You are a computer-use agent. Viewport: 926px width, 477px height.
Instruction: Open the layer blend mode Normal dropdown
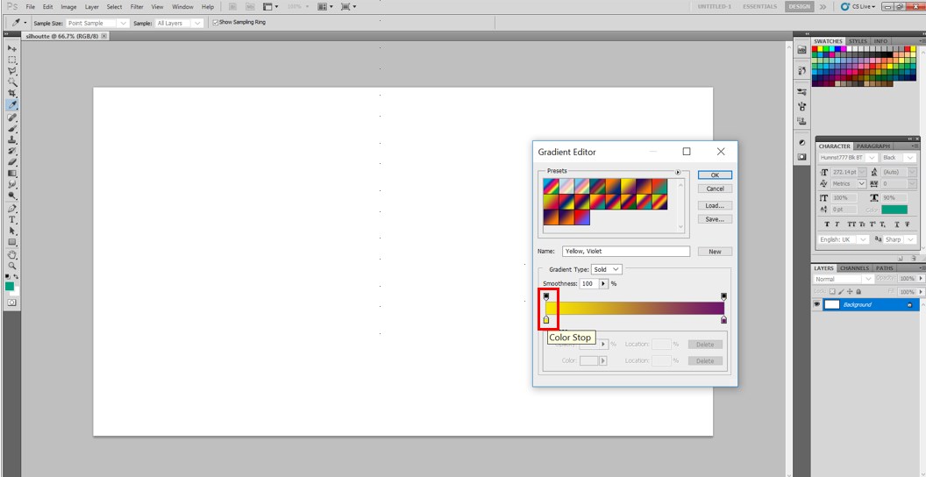[x=844, y=279]
